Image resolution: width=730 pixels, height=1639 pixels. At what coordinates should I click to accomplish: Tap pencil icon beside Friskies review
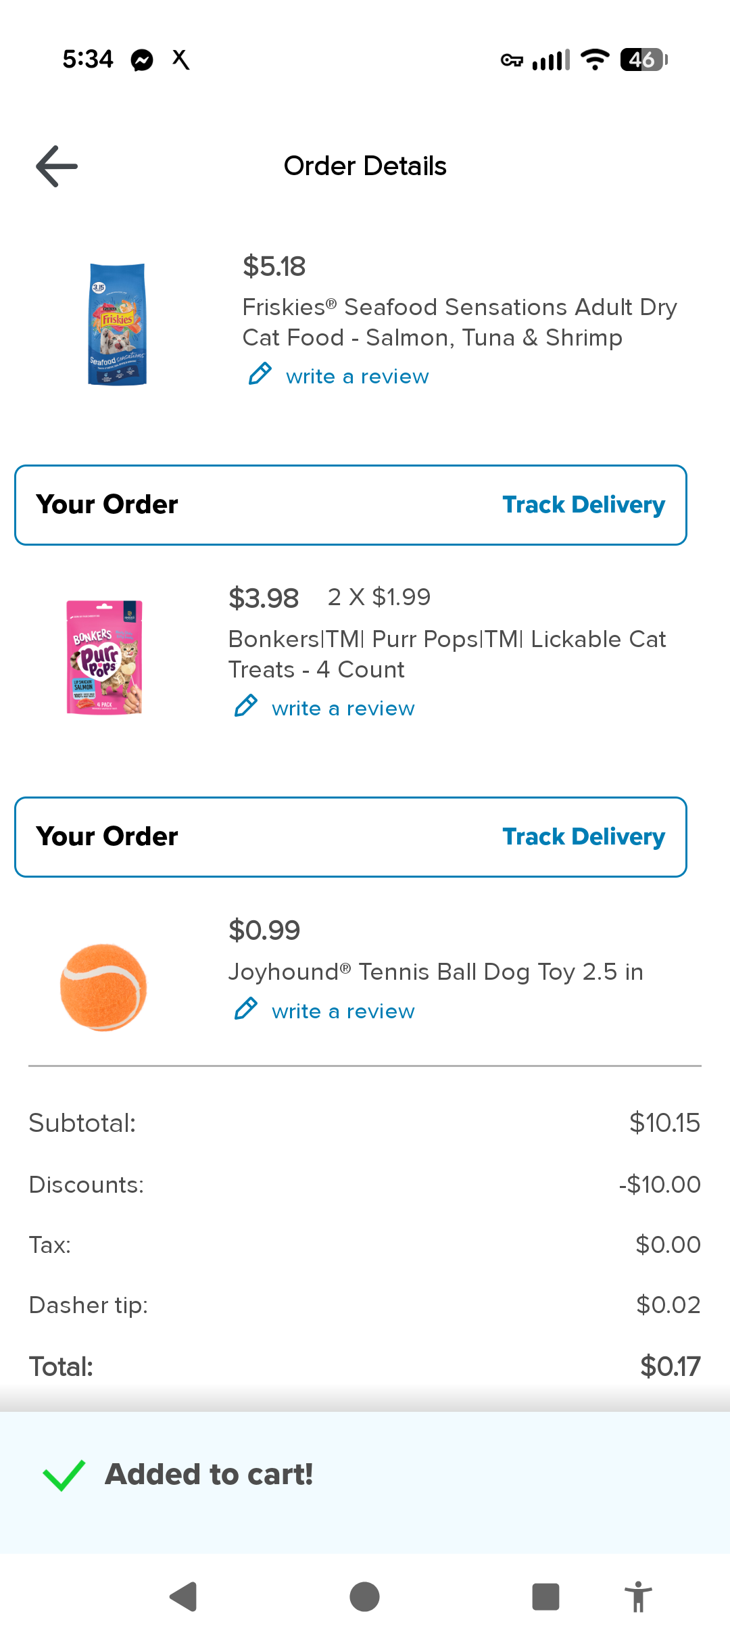coord(260,374)
